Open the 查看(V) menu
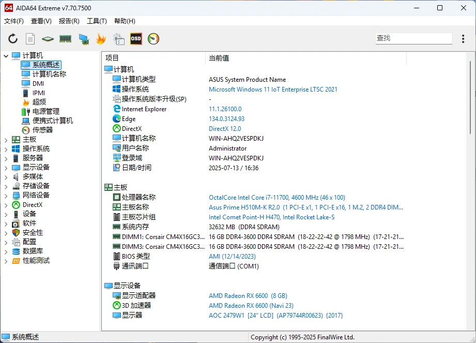 point(41,21)
